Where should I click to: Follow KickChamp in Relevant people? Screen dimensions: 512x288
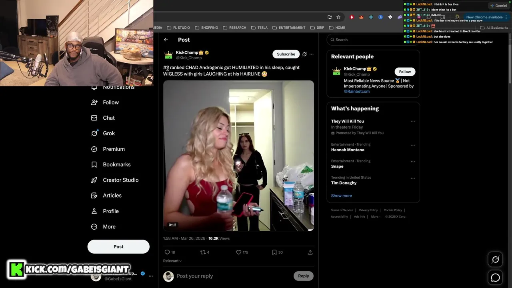pos(405,72)
